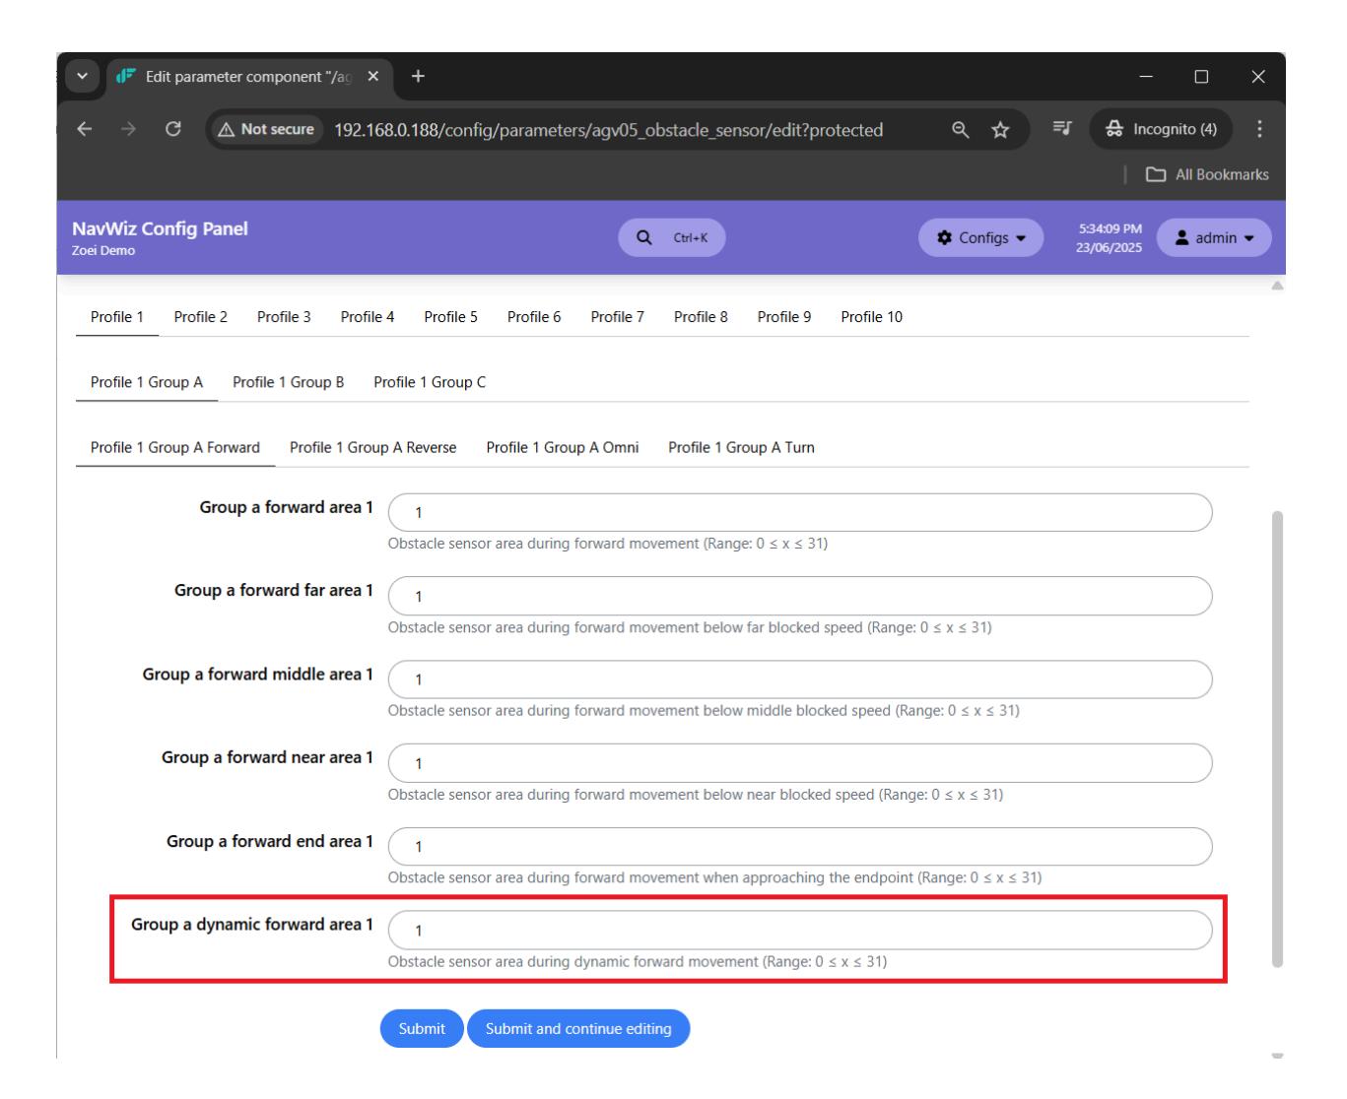Open Profile 1 Group A Turn tab
1347x1099 pixels.
click(741, 447)
